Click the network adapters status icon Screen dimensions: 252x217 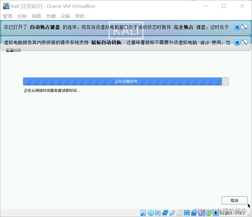[165, 213]
